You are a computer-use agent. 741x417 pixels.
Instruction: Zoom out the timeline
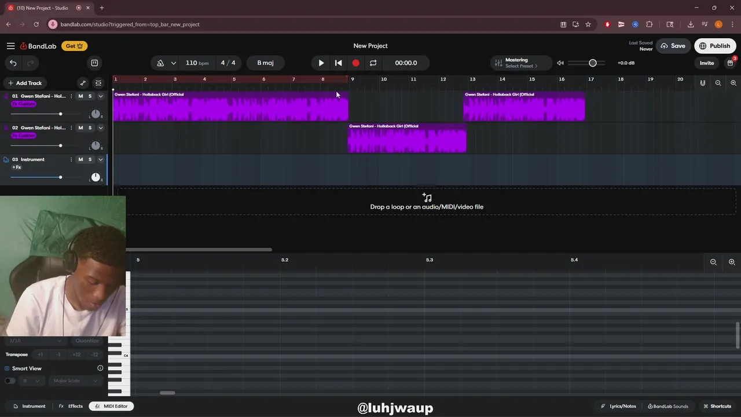click(718, 83)
